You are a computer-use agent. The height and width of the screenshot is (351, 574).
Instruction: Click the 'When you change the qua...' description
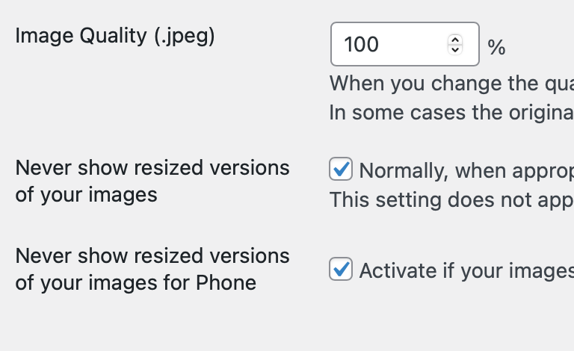click(x=451, y=83)
